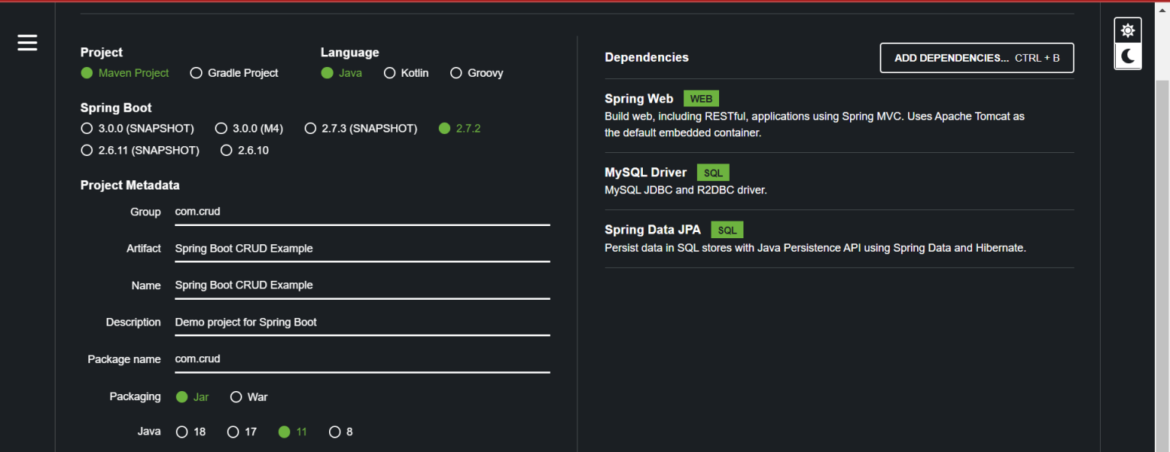Click the WEB tag next to Spring Web
The width and height of the screenshot is (1170, 452).
point(701,98)
